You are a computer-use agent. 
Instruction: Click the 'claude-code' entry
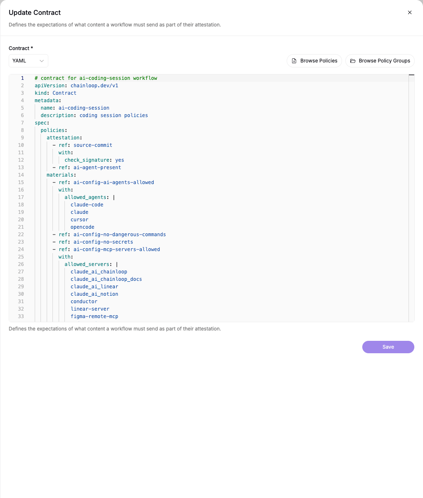[87, 205]
